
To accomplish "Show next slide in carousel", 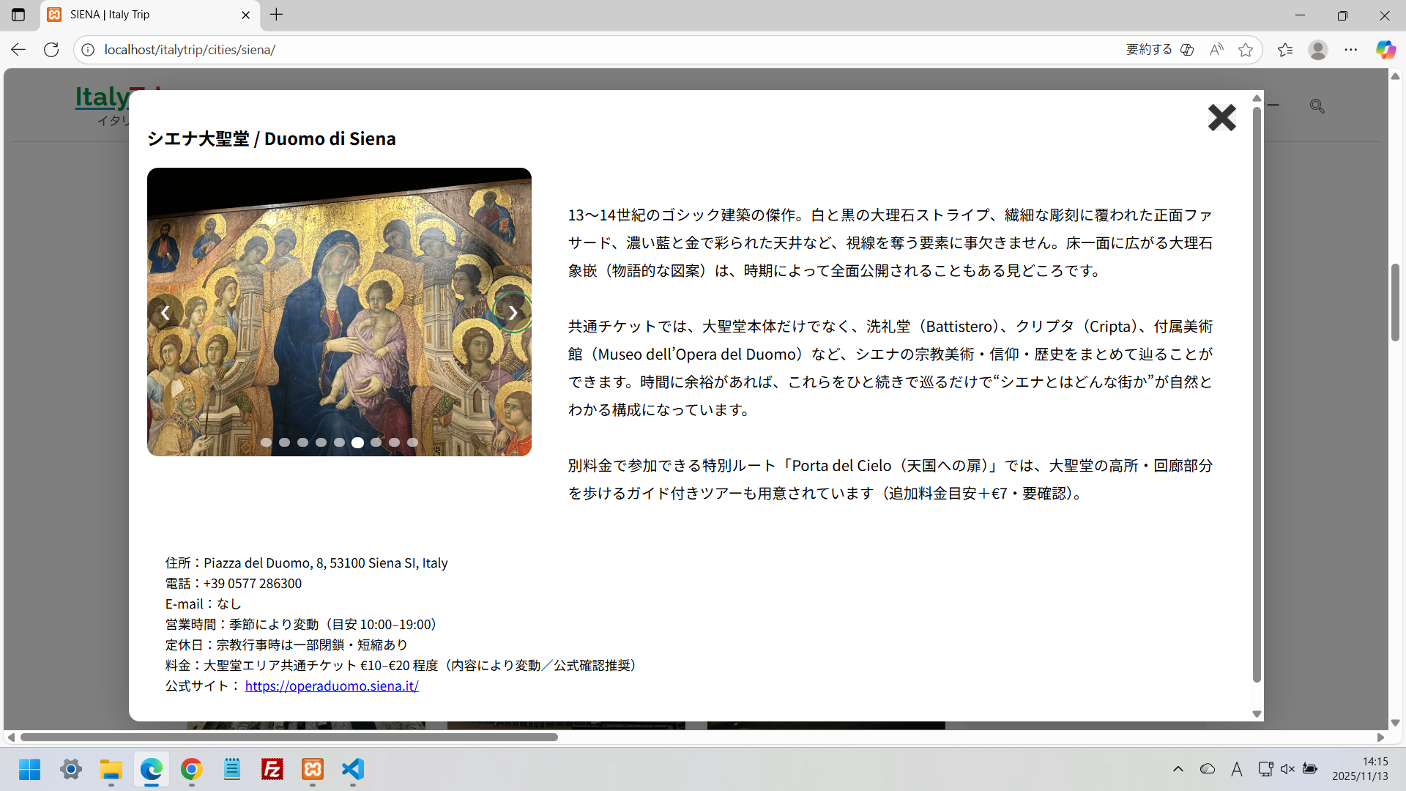I will pyautogui.click(x=513, y=313).
